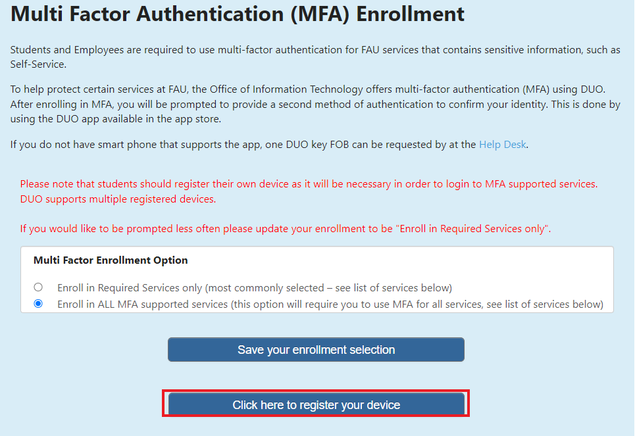
Task: Click the ALL MFA supported services label text
Action: [330, 304]
